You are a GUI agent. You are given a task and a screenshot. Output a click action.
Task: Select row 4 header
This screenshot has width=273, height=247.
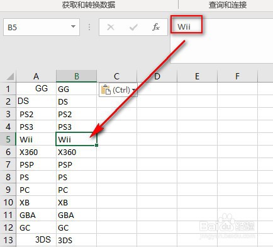[8, 127]
